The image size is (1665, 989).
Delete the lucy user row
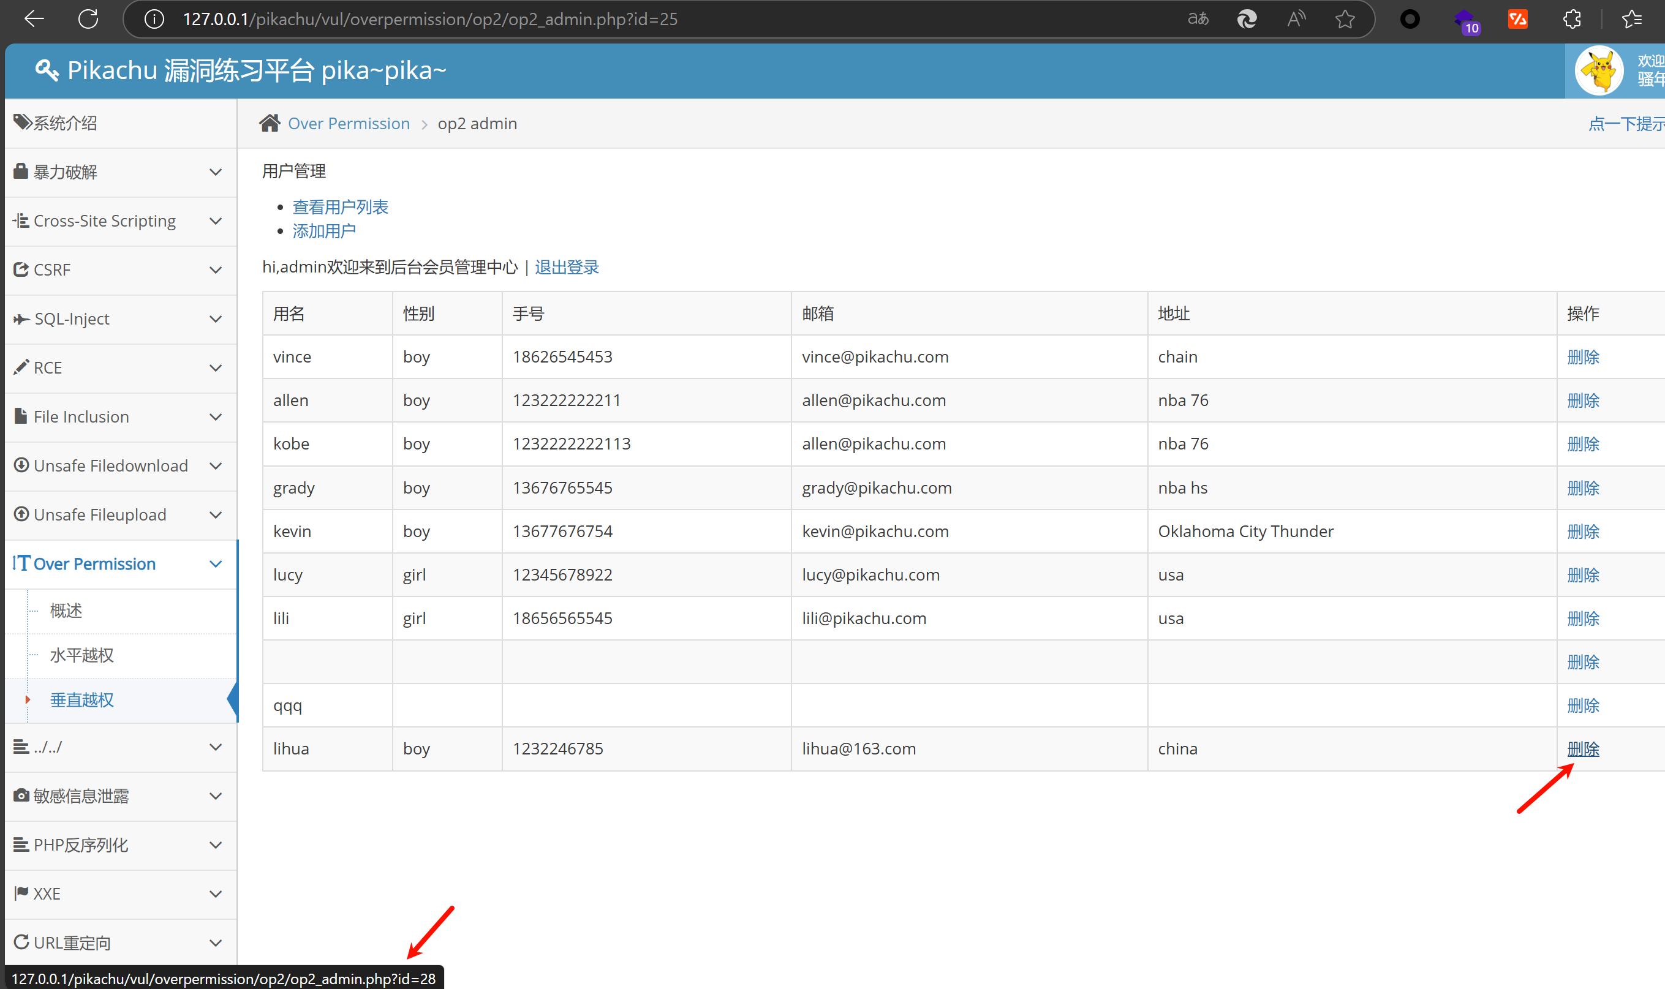point(1583,574)
